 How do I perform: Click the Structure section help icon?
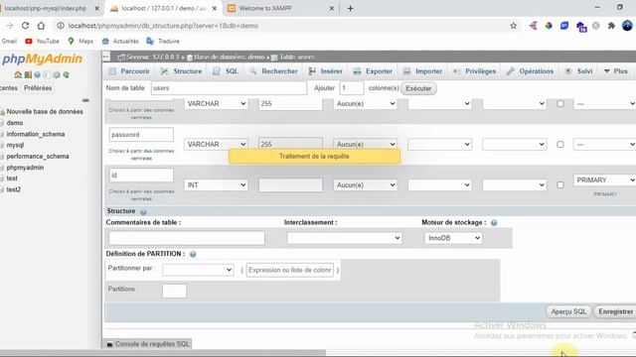(x=143, y=211)
